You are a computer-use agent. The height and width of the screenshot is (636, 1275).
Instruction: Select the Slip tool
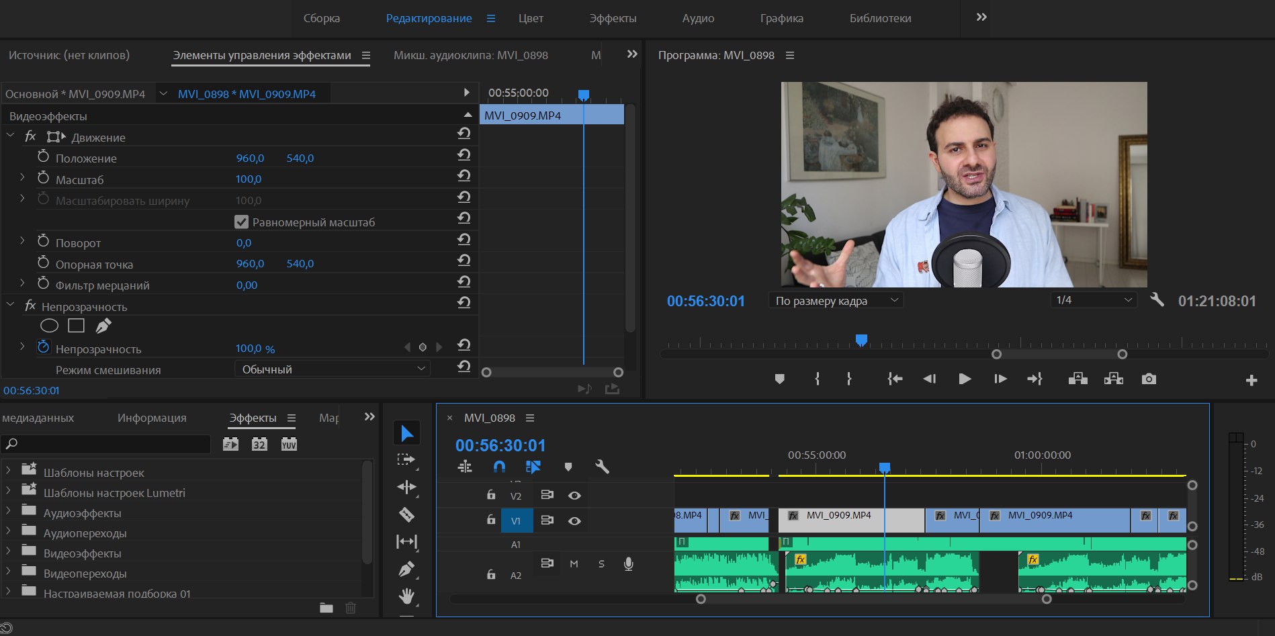(x=406, y=541)
